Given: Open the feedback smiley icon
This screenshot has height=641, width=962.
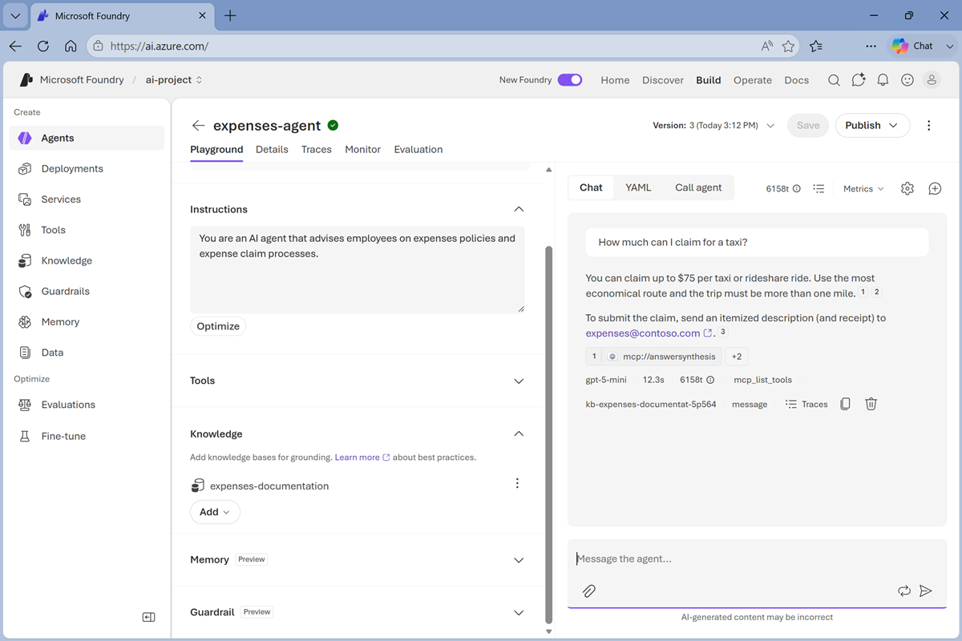Looking at the screenshot, I should point(907,80).
